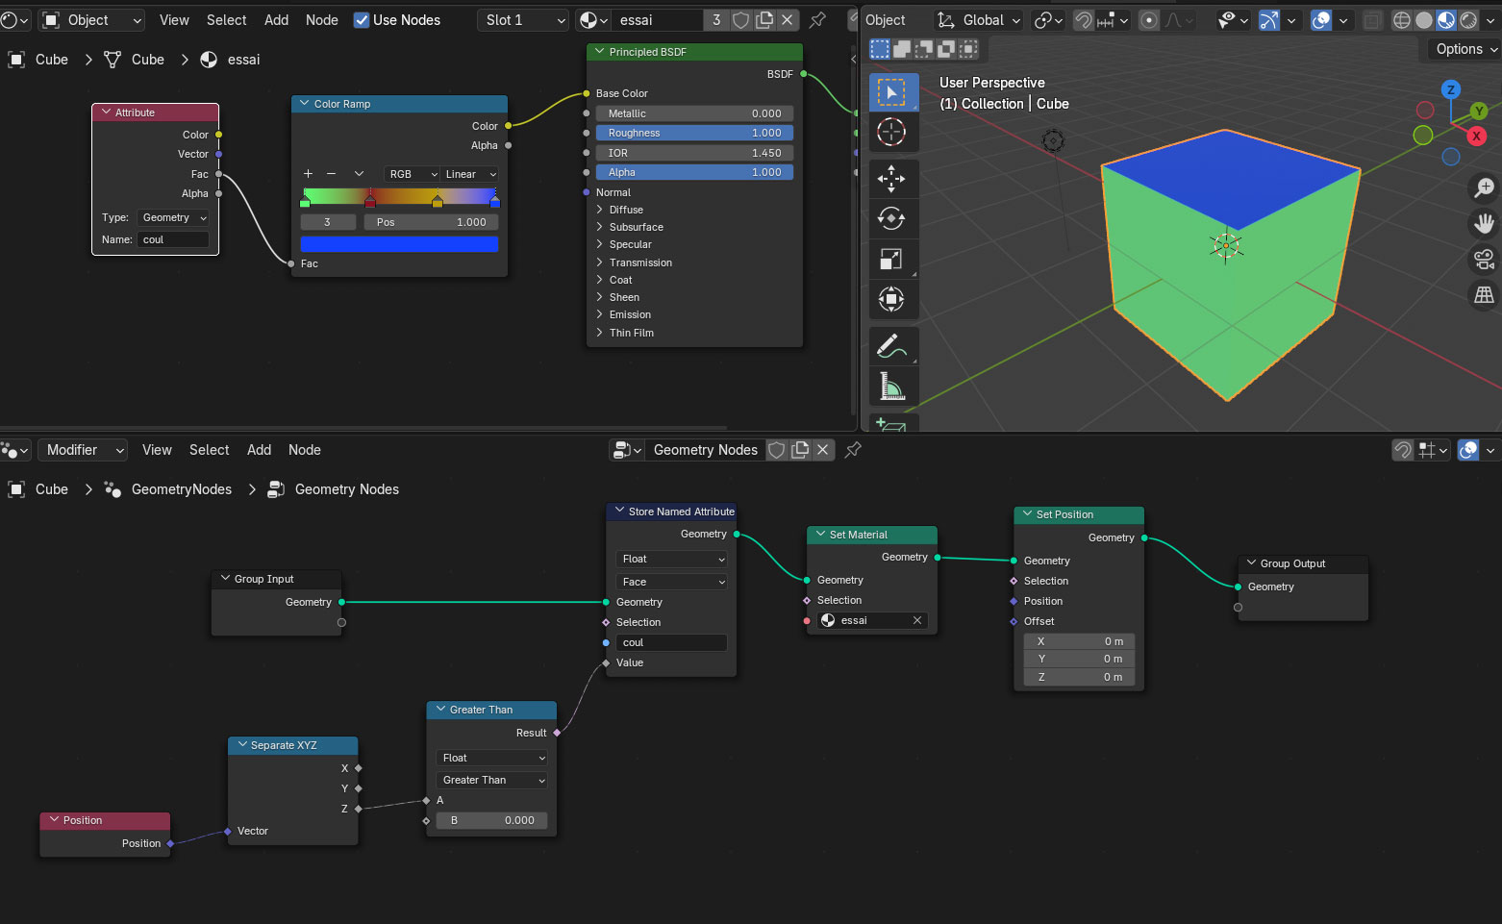Activate the 3D Cursor tool

tap(891, 132)
